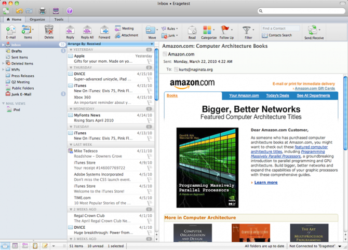Image resolution: width=348 pixels, height=250 pixels.
Task: Switch to the Organize tab
Action: pyautogui.click(x=37, y=19)
